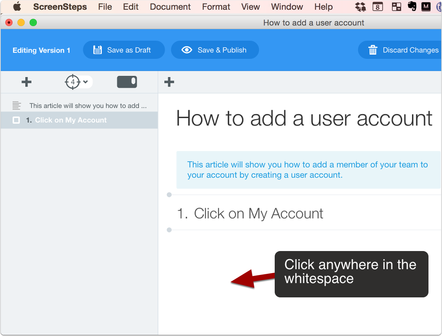Screen dimensions: 442x336
Task: Click the black M menu bar icon
Action: pos(426,7)
